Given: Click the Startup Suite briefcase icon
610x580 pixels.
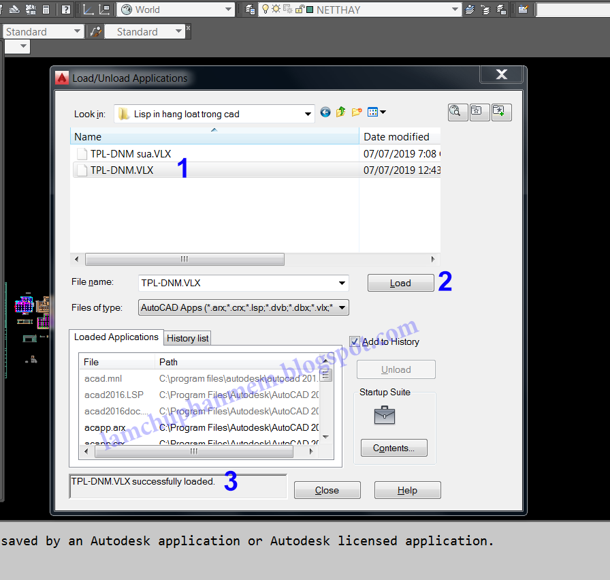Looking at the screenshot, I should [x=385, y=415].
